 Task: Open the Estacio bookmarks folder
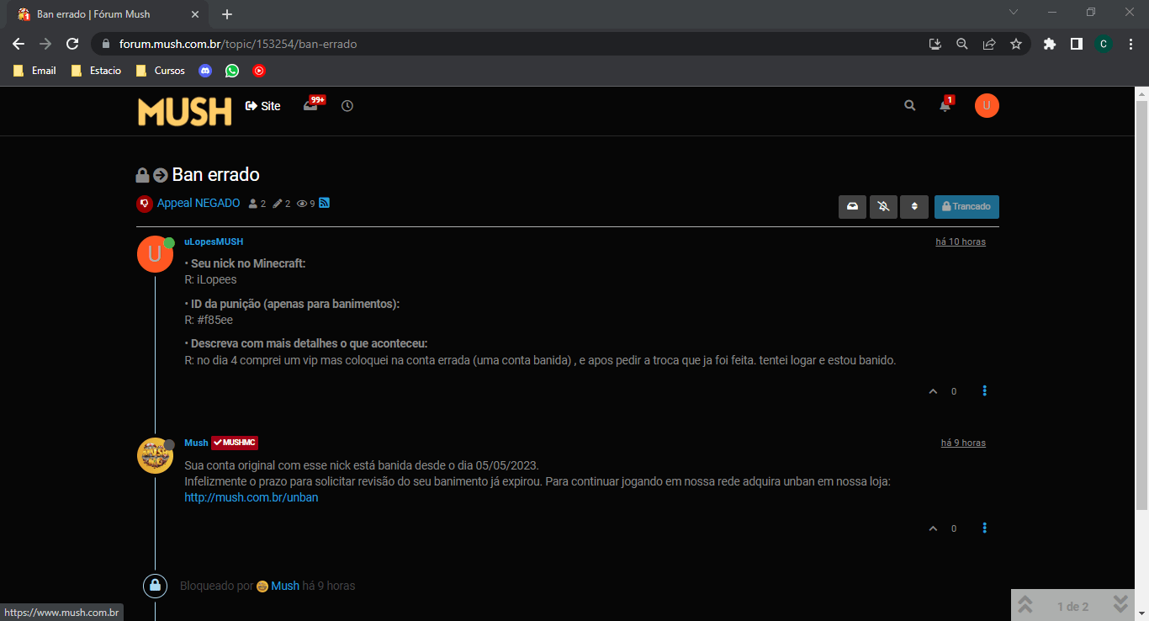(x=96, y=71)
